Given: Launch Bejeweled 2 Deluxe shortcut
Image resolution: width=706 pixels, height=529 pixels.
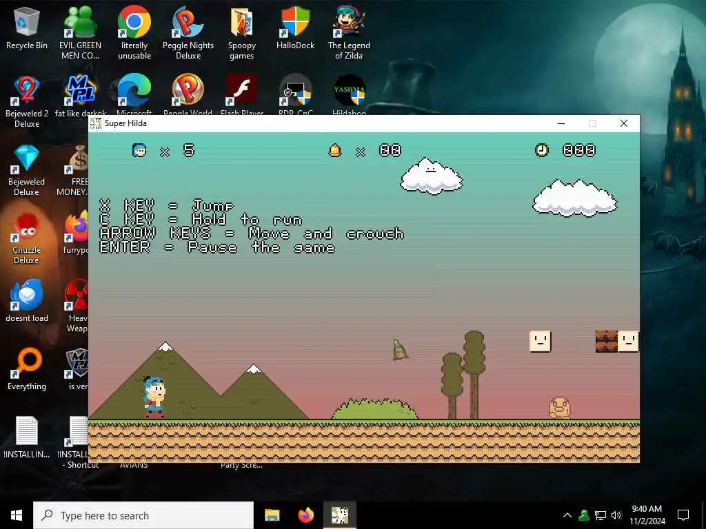Looking at the screenshot, I should (x=27, y=101).
